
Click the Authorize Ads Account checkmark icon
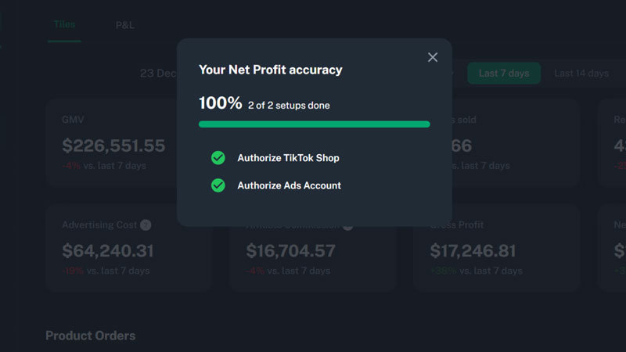coord(218,185)
